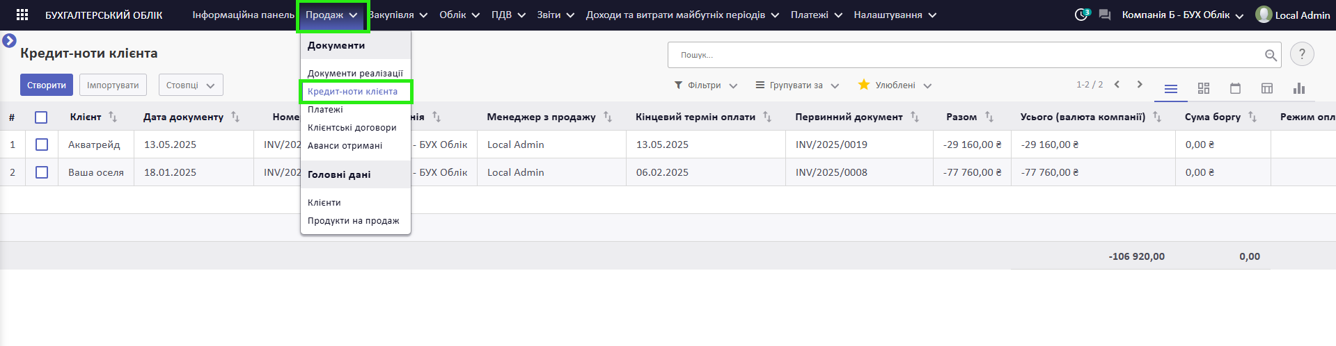1336x346 pixels.
Task: Click the Імпортувати button
Action: [x=113, y=85]
